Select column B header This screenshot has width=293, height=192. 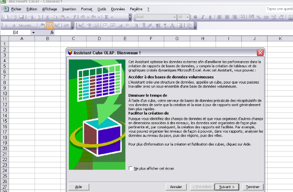(x=47, y=38)
